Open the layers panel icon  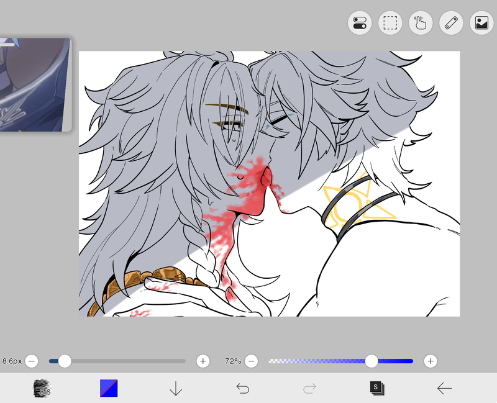(x=377, y=388)
